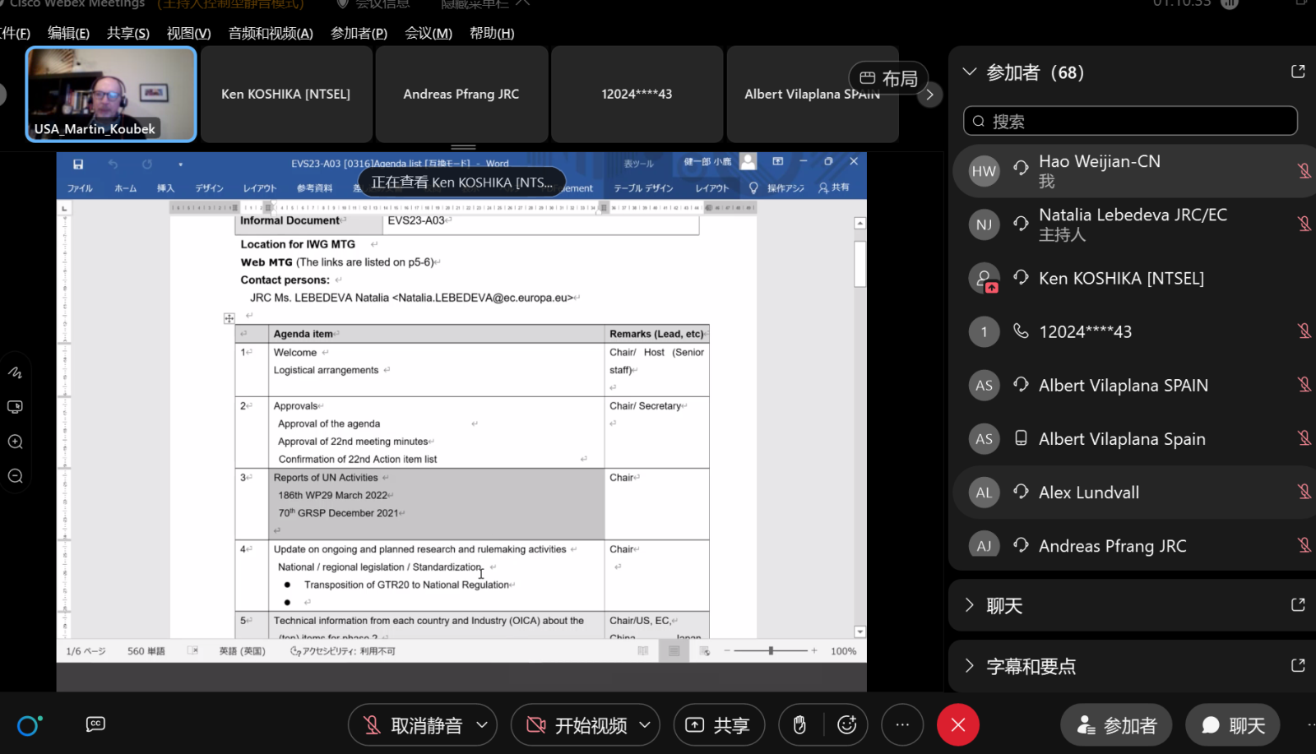Toggle the 参加者 panel button
Viewport: 1316px width, 754px height.
tap(1116, 724)
